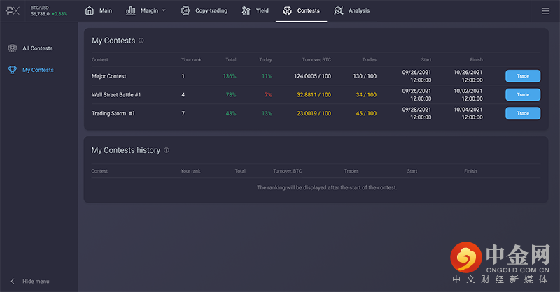Expand the Margin dropdown arrow

164,11
